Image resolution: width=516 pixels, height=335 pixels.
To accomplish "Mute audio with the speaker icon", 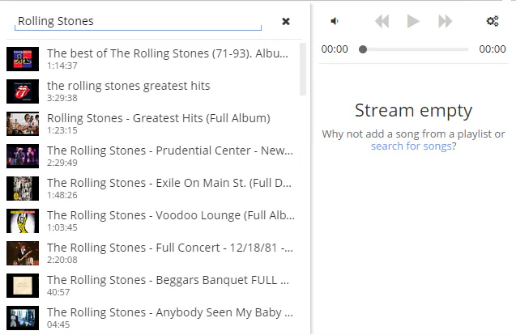I will (x=335, y=21).
